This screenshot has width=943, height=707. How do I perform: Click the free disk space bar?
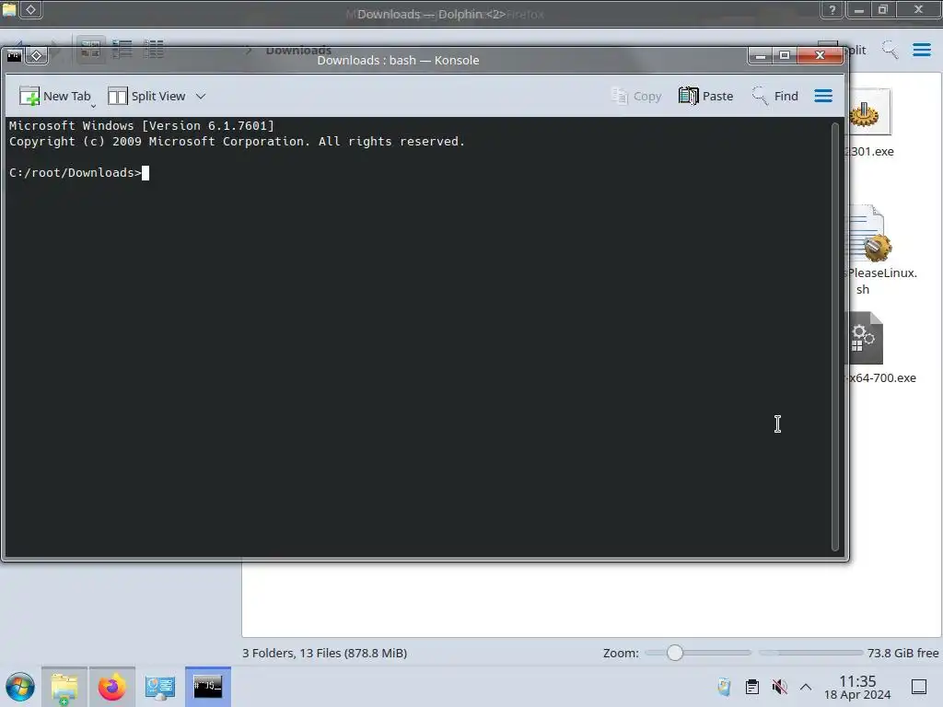pyautogui.click(x=810, y=653)
